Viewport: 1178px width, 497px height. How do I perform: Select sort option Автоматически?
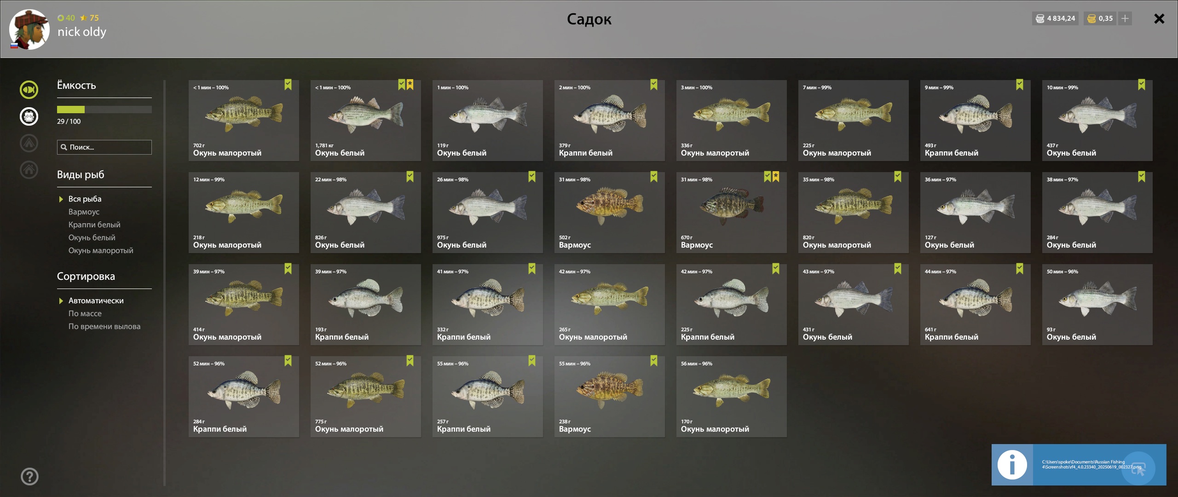pyautogui.click(x=96, y=301)
